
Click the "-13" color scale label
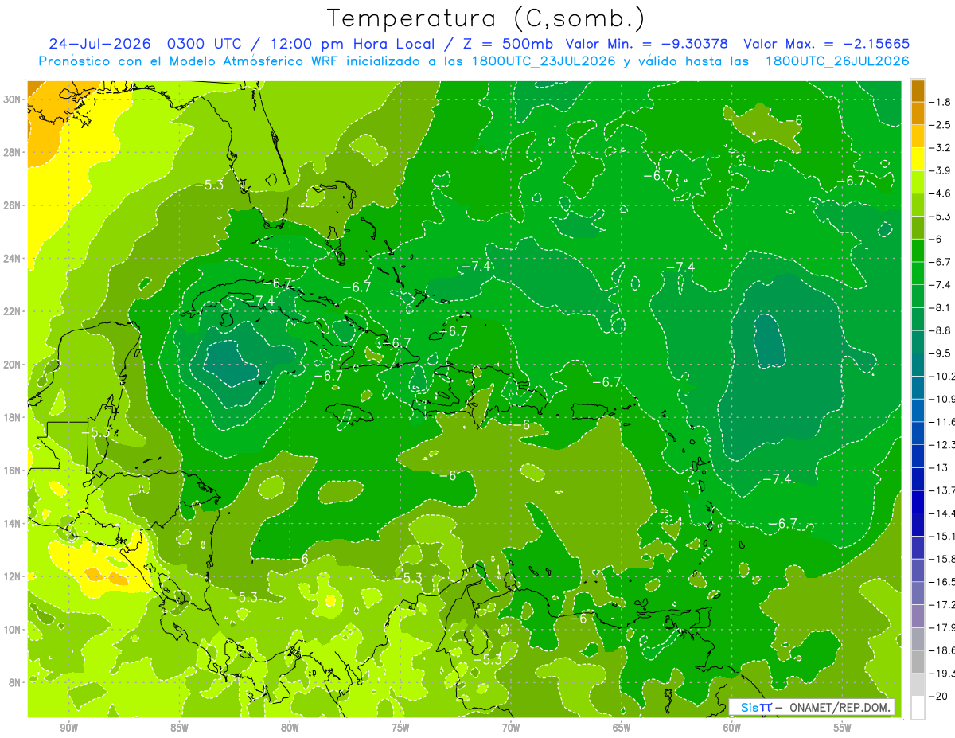click(938, 467)
